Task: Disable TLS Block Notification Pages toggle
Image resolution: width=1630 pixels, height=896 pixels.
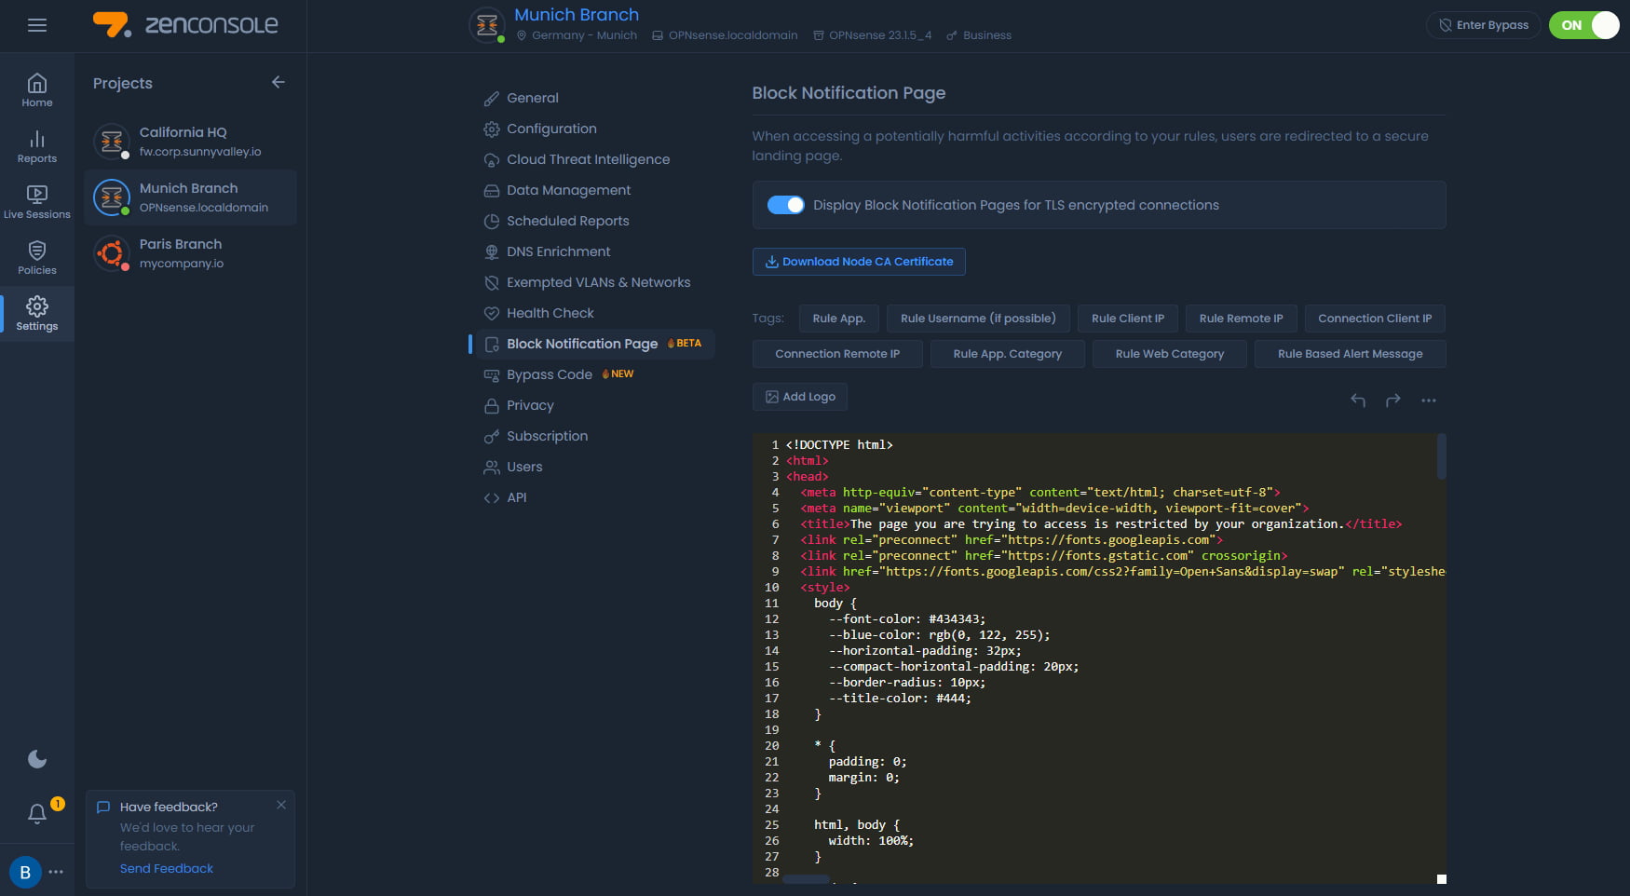Action: click(785, 205)
